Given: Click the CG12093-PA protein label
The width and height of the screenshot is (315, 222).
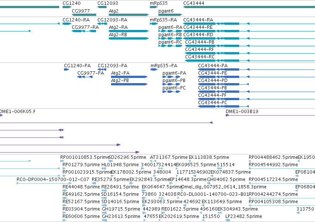Looking at the screenshot, I should 113,66.
